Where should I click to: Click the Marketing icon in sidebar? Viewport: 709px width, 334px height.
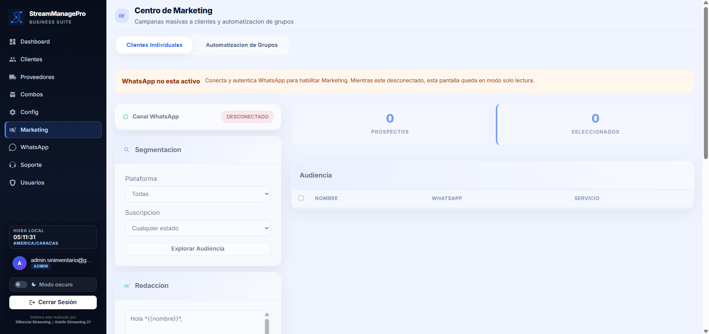(13, 130)
